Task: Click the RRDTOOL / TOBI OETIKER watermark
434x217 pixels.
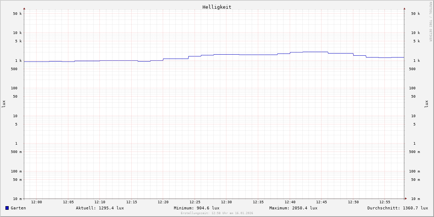Action: [430, 21]
